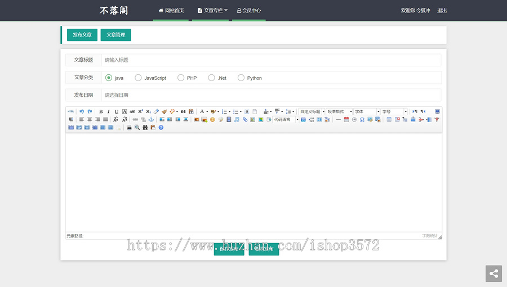507x287 pixels.
Task: Open line spacing dropdown arrow
Action: (x=293, y=111)
